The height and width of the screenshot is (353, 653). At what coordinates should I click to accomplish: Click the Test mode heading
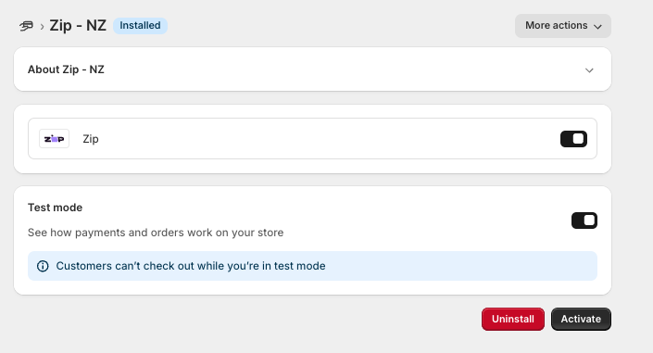[55, 208]
